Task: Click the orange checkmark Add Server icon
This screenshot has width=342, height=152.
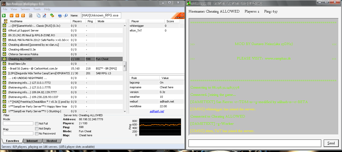Action: [x=12, y=15]
